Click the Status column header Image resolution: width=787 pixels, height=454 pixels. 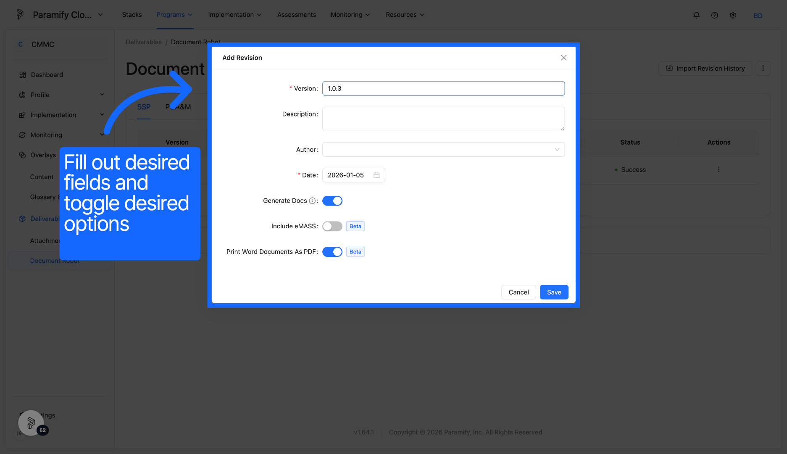pyautogui.click(x=630, y=143)
